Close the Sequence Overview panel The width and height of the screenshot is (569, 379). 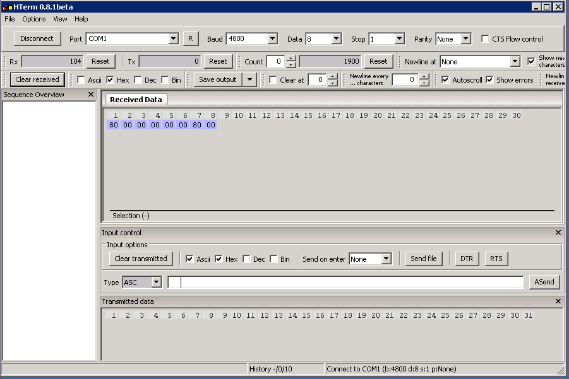click(91, 95)
